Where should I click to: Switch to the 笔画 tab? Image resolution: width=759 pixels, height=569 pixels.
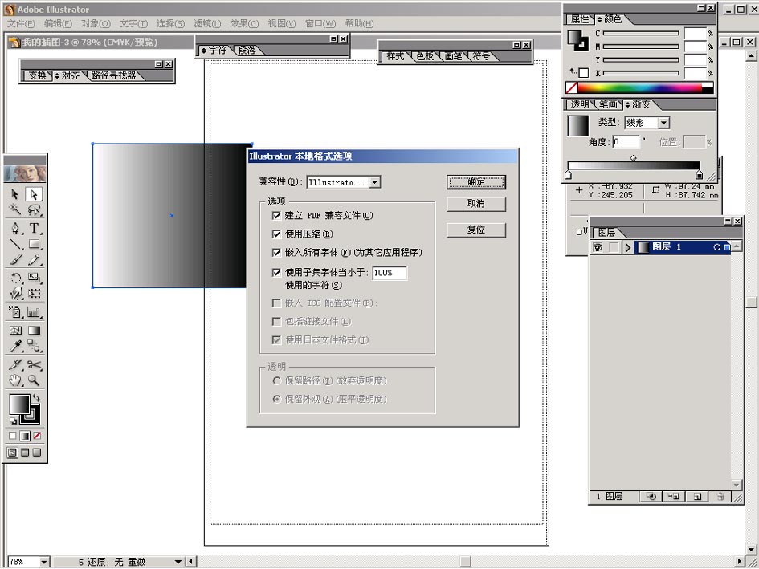pyautogui.click(x=608, y=104)
